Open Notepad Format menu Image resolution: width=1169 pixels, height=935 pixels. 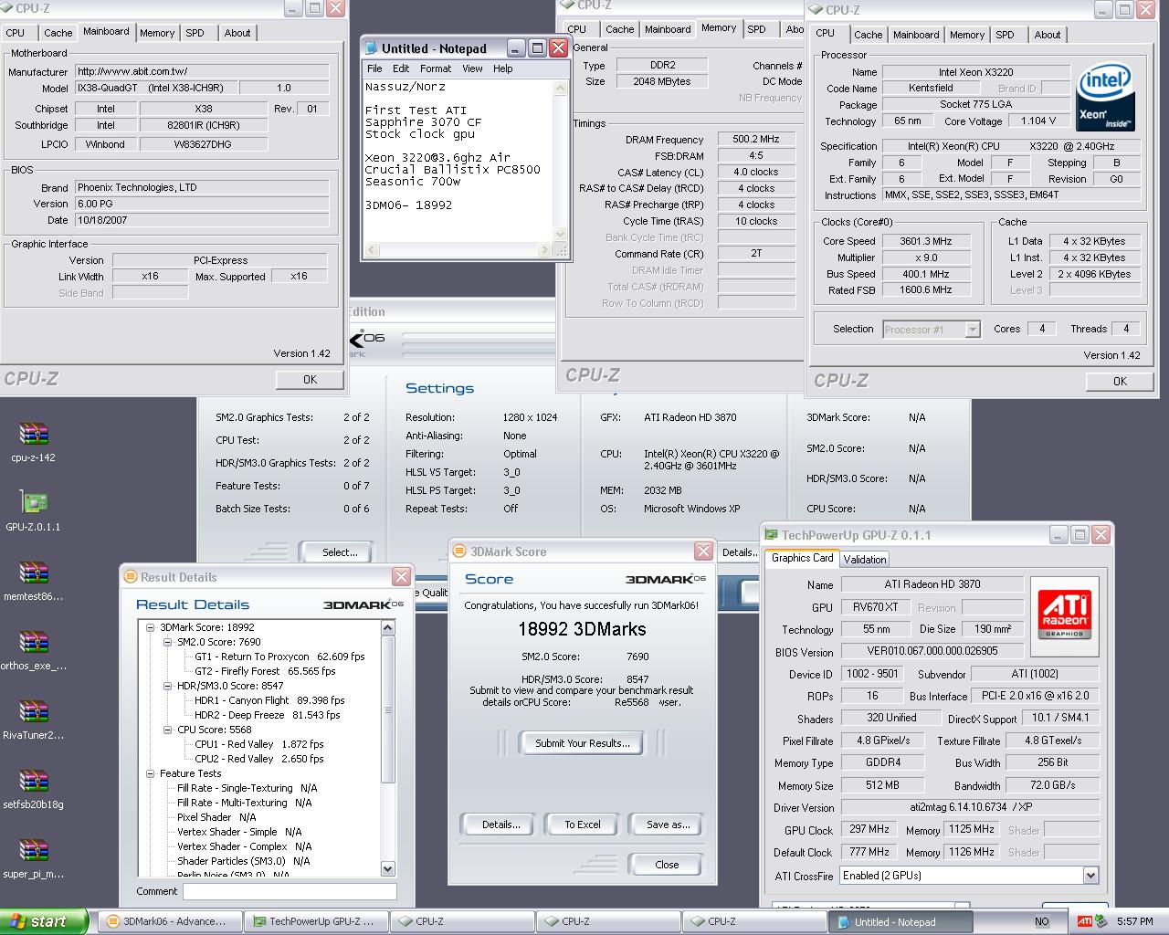coord(436,68)
